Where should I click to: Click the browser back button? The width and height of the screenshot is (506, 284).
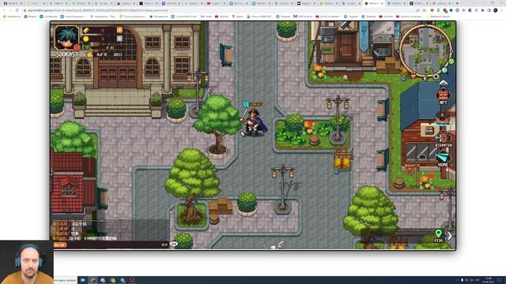click(4, 10)
